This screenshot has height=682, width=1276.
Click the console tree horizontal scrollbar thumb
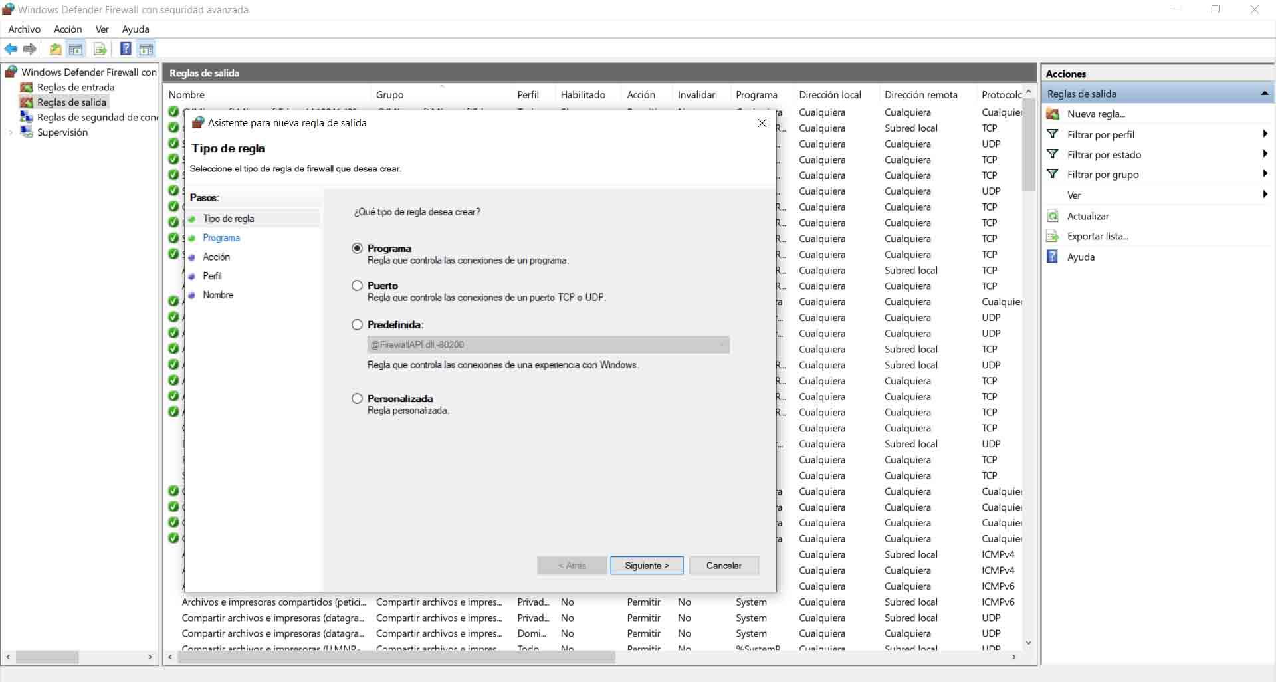pyautogui.click(x=47, y=657)
